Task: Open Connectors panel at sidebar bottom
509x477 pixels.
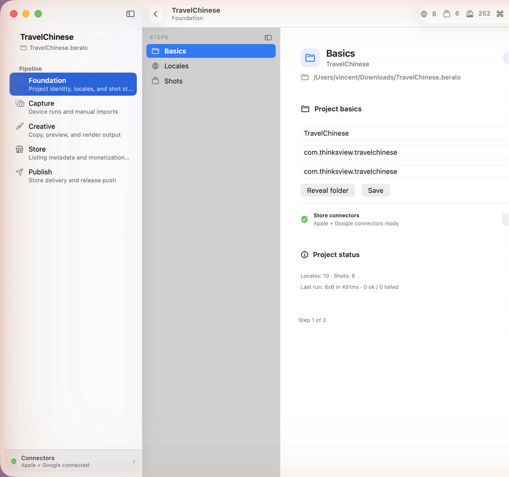Action: pos(73,461)
